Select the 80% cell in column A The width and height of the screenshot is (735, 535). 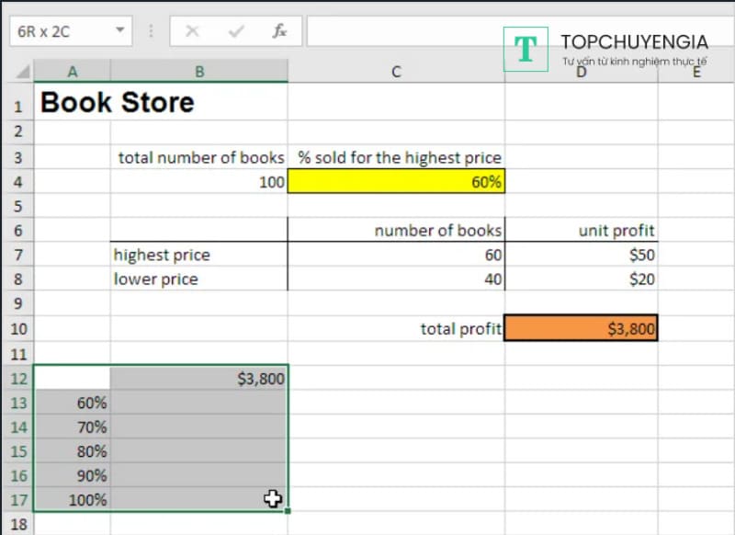[x=73, y=451]
